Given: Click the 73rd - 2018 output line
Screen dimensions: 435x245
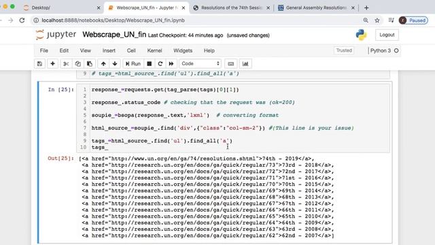Looking at the screenshot, I should [x=208, y=165].
